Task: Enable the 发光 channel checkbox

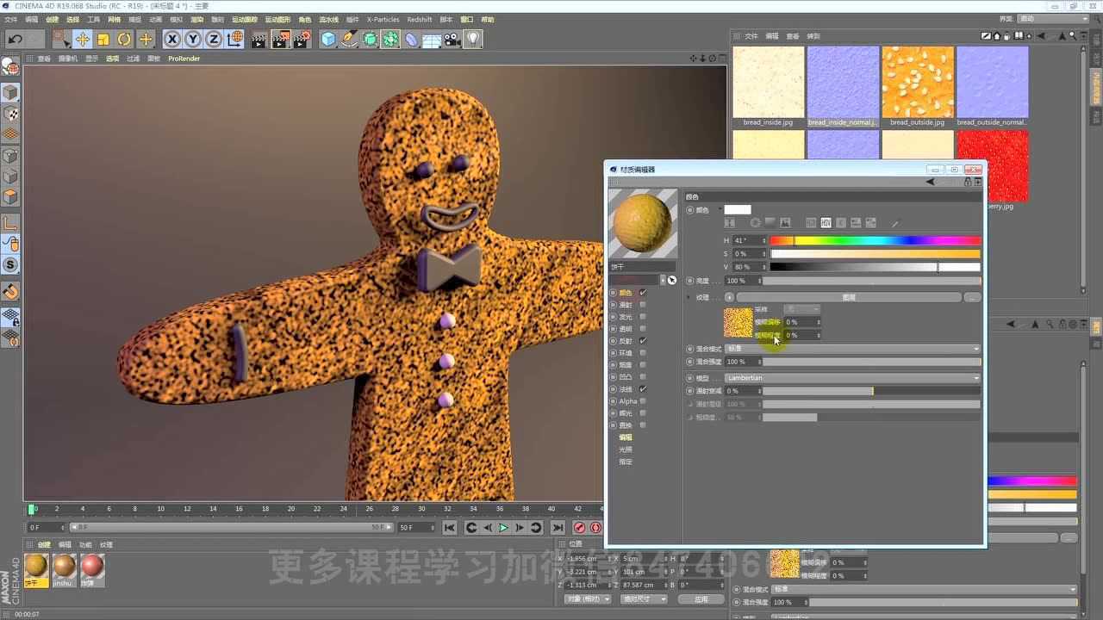Action: click(x=643, y=317)
